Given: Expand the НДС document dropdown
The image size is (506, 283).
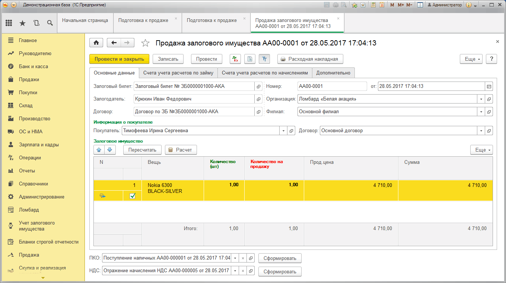Looking at the screenshot, I should click(235, 271).
